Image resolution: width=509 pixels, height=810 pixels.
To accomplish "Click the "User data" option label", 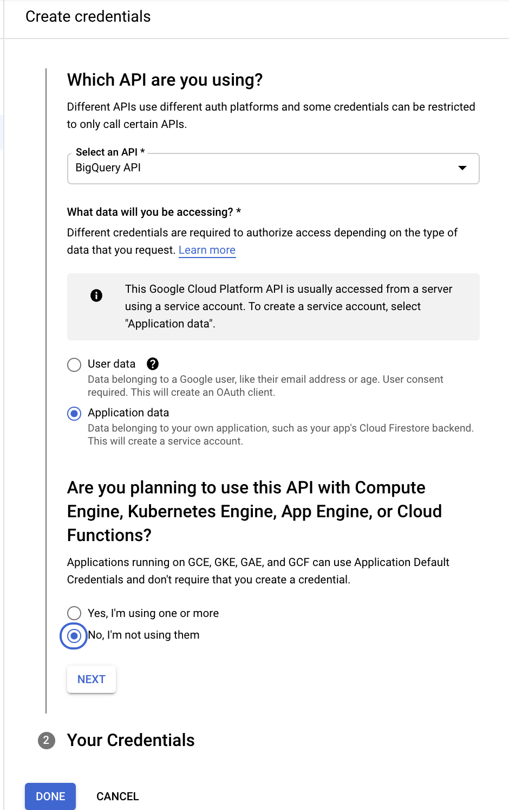I will 112,364.
